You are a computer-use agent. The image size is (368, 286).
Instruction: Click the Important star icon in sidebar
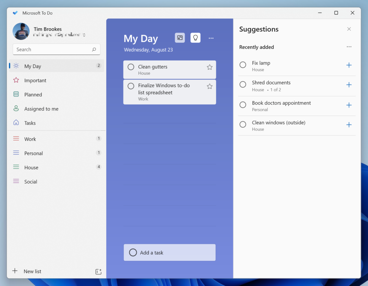(16, 80)
